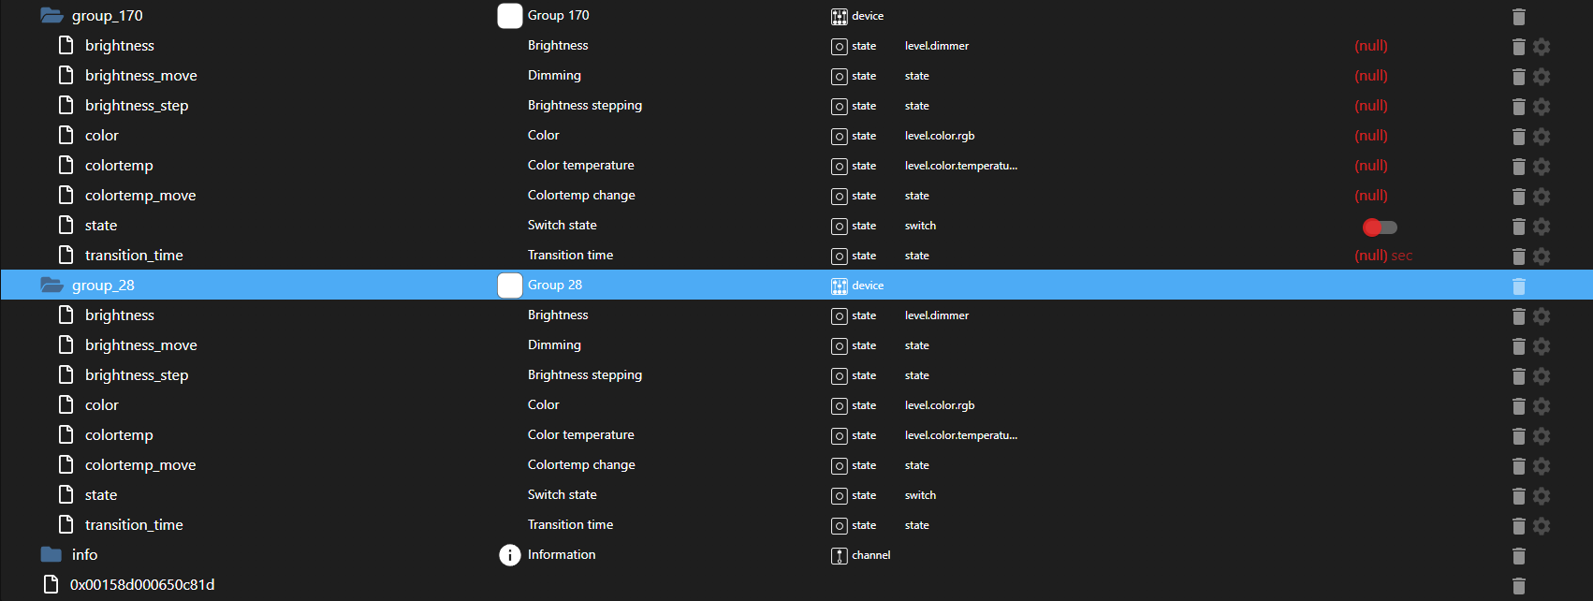Click level.color.temperatu... role in group_170

[961, 166]
